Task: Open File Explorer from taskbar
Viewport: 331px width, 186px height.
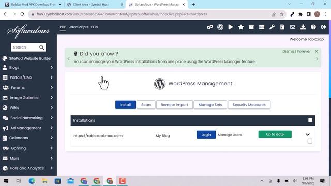Action: 44,181
